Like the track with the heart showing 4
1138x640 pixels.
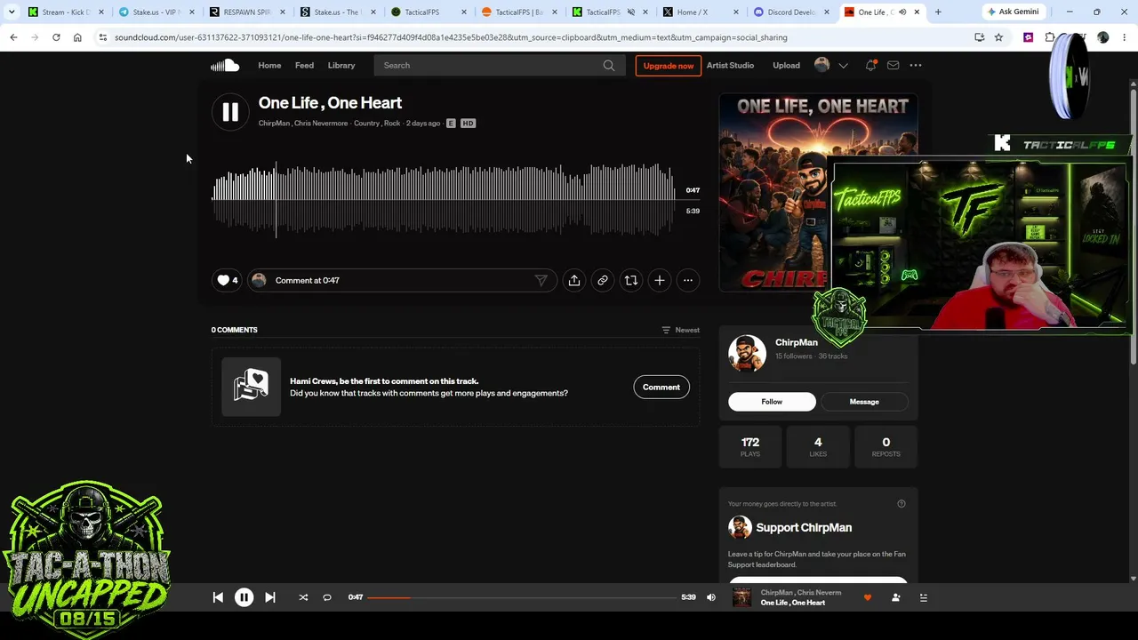coord(227,280)
